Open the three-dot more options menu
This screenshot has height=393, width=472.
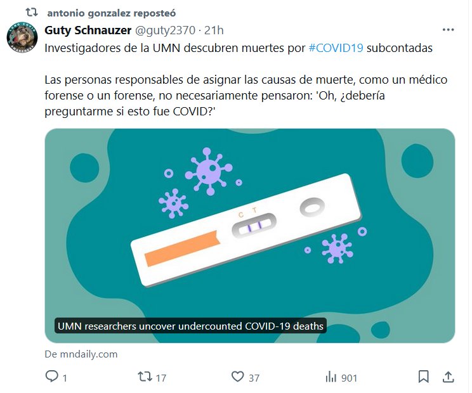pos(448,30)
